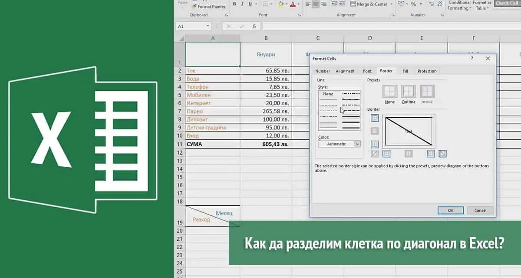The height and width of the screenshot is (278, 521).
Task: Open the Clipboard group dialog launcher
Action: coord(227,15)
